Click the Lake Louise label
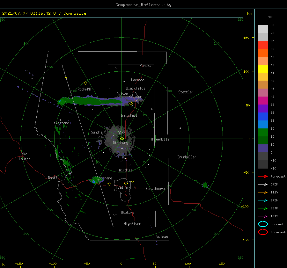 25,156
